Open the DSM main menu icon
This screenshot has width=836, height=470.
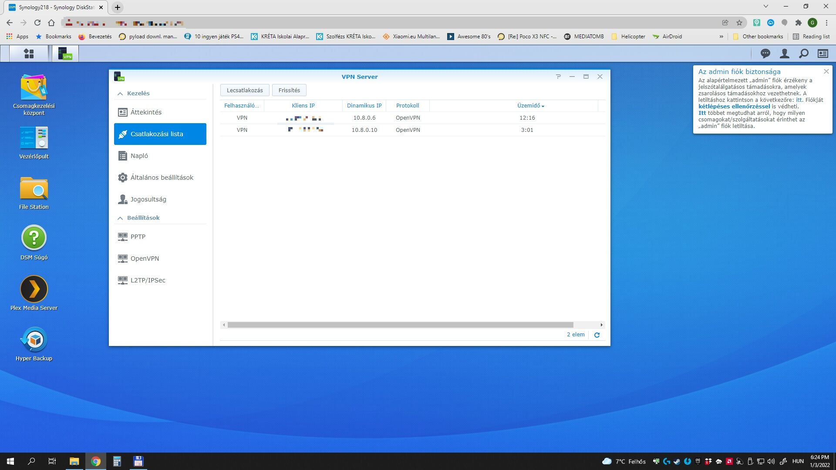click(29, 54)
